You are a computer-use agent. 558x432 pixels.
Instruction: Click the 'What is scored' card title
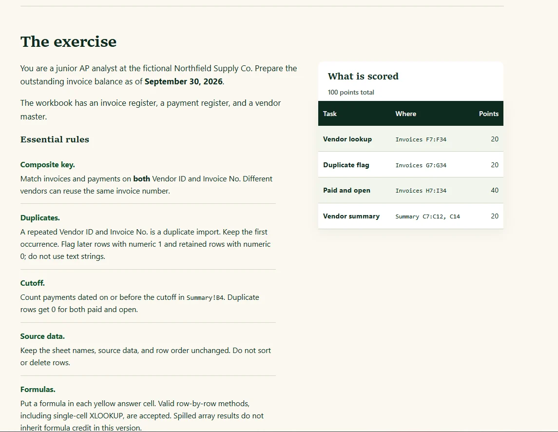363,76
